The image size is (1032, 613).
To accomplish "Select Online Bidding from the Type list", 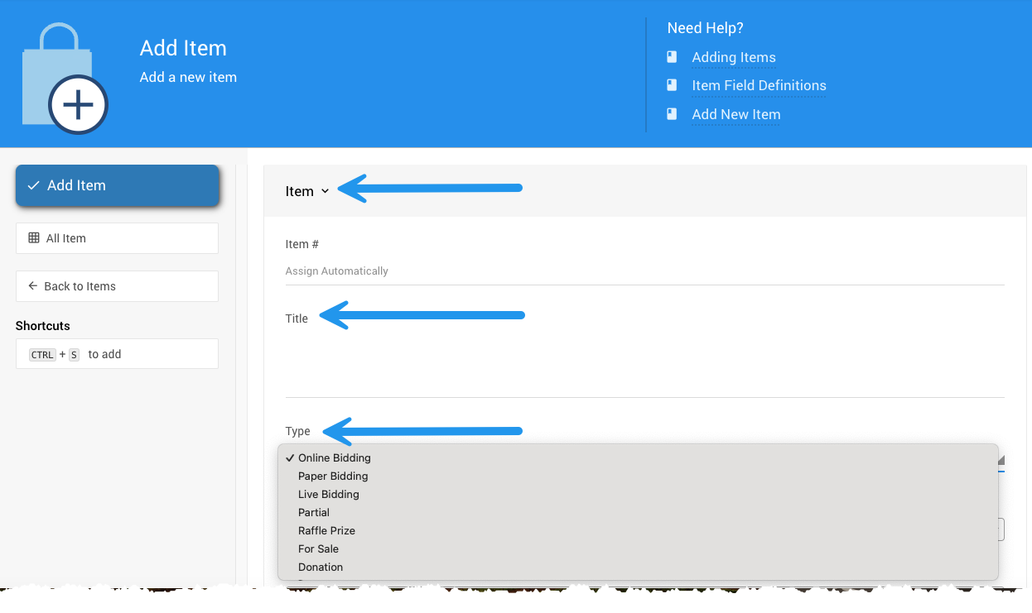I will 335,457.
